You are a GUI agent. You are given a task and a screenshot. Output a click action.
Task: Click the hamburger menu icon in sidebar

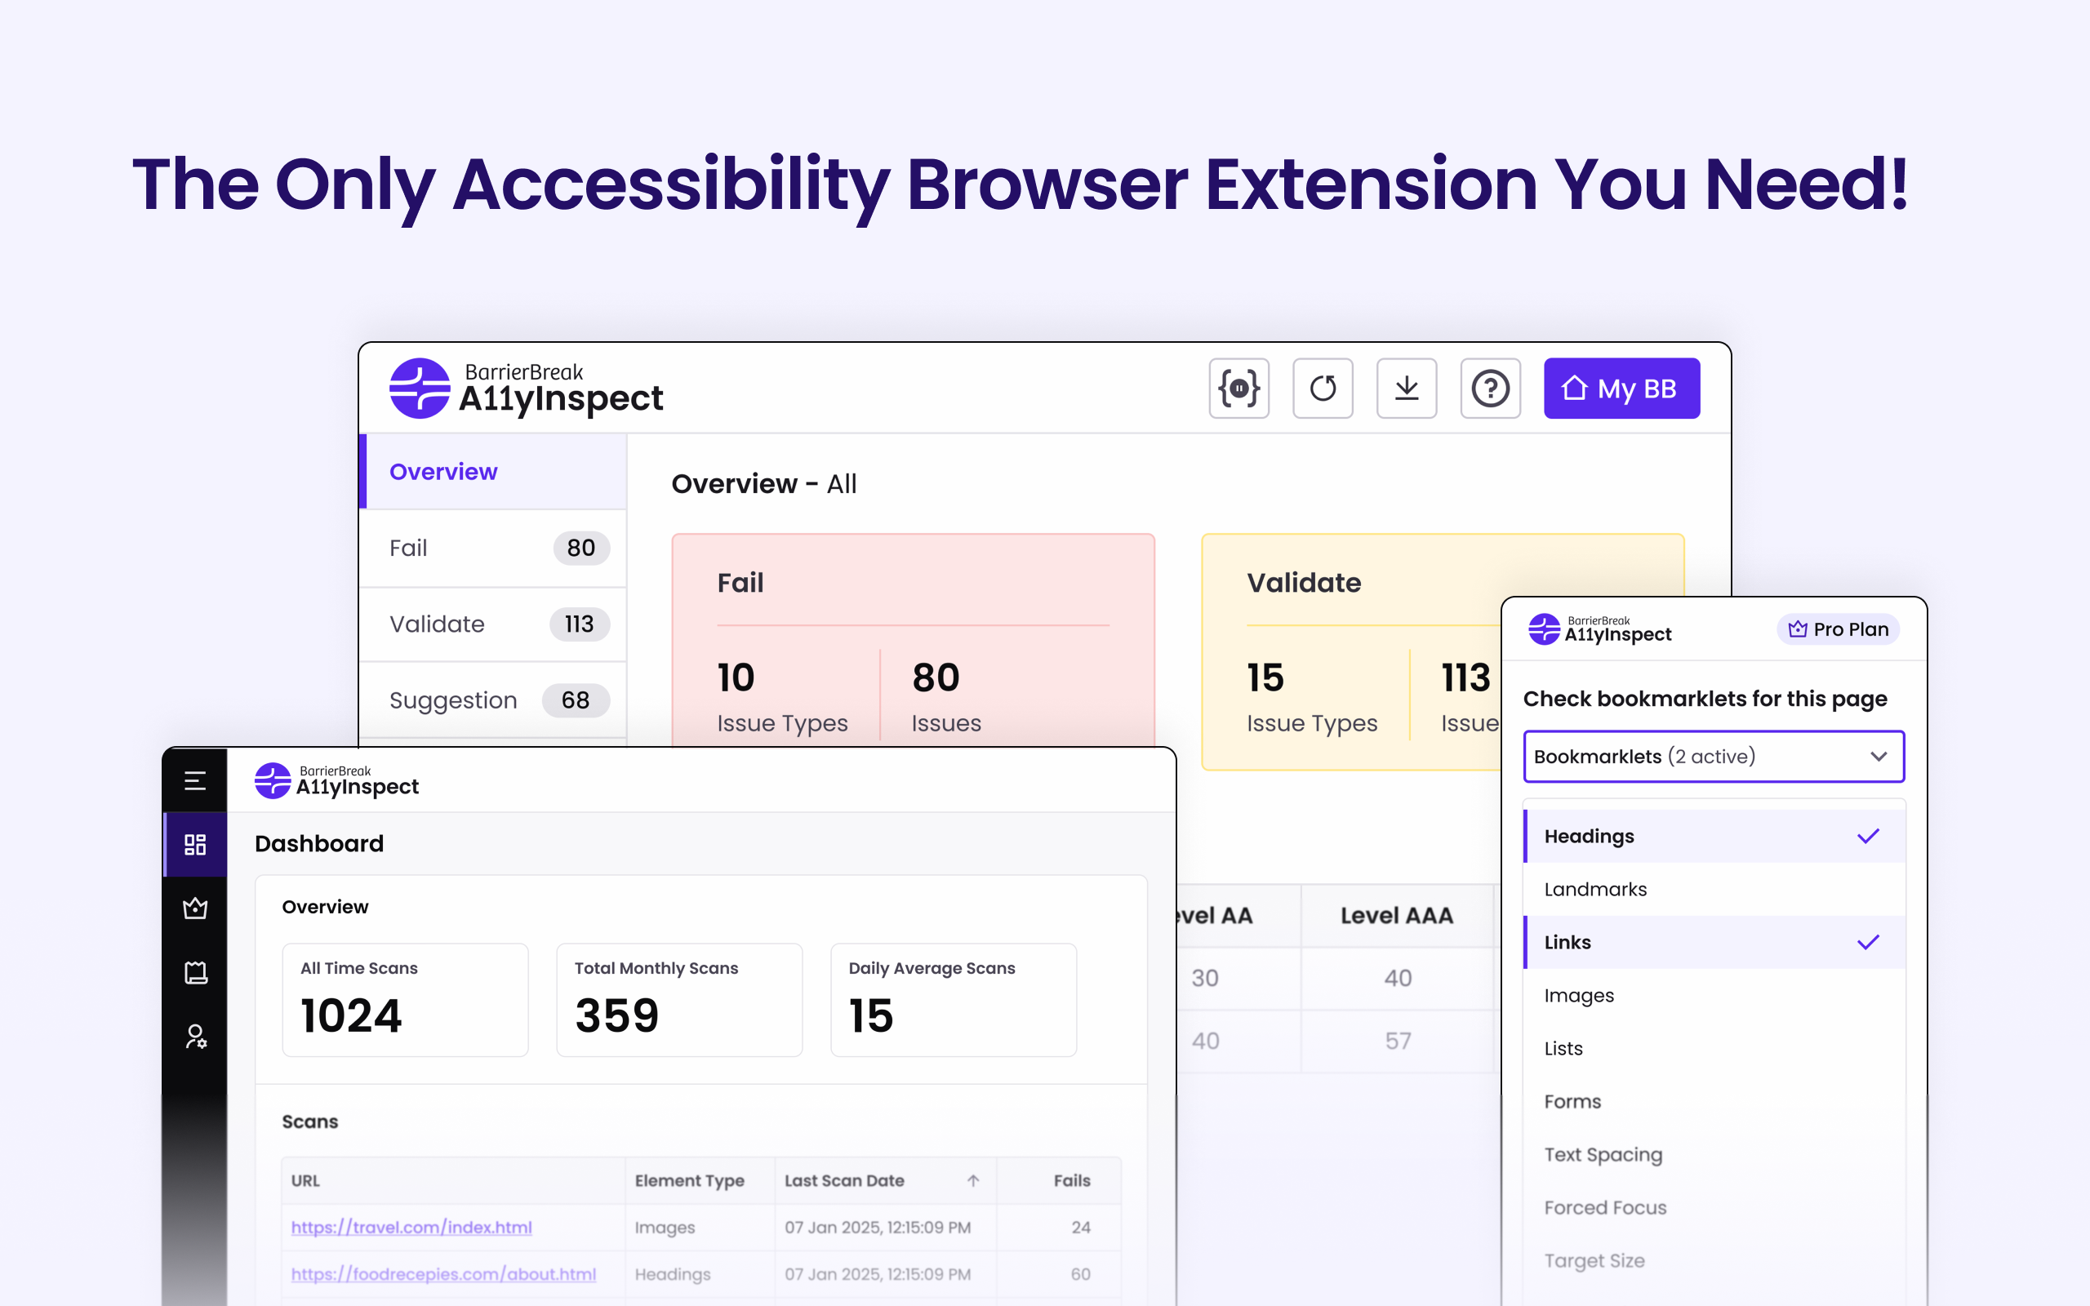click(x=195, y=780)
